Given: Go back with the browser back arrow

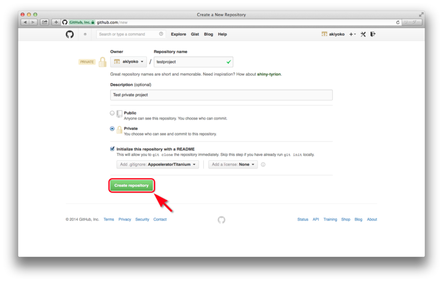Looking at the screenshot, I should click(x=25, y=22).
